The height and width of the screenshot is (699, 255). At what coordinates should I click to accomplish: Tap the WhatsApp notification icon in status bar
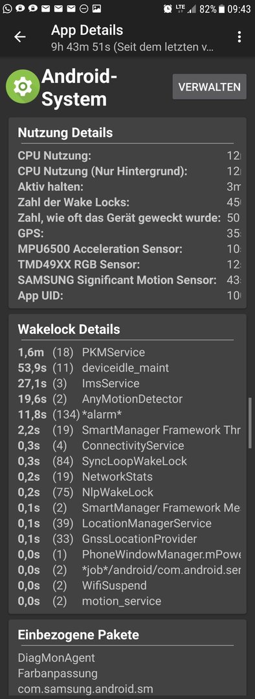point(6,8)
